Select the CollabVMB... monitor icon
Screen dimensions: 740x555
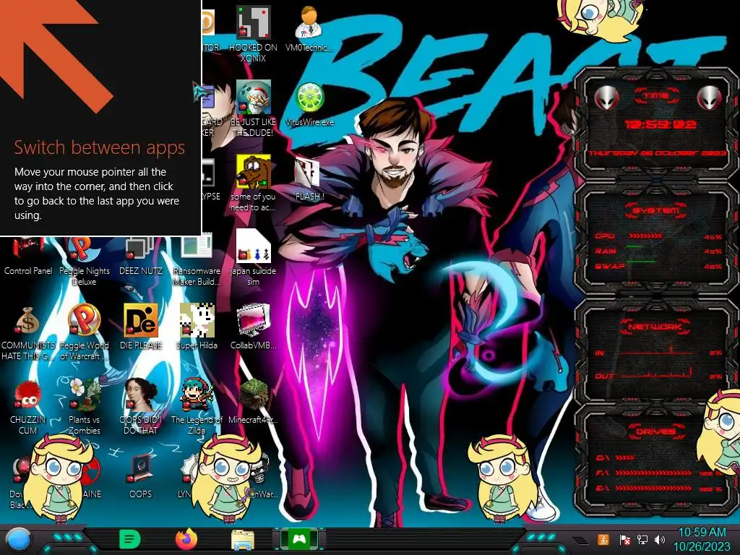pos(254,327)
